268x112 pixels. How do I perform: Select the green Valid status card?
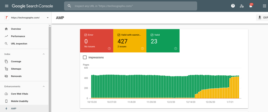click(163, 41)
